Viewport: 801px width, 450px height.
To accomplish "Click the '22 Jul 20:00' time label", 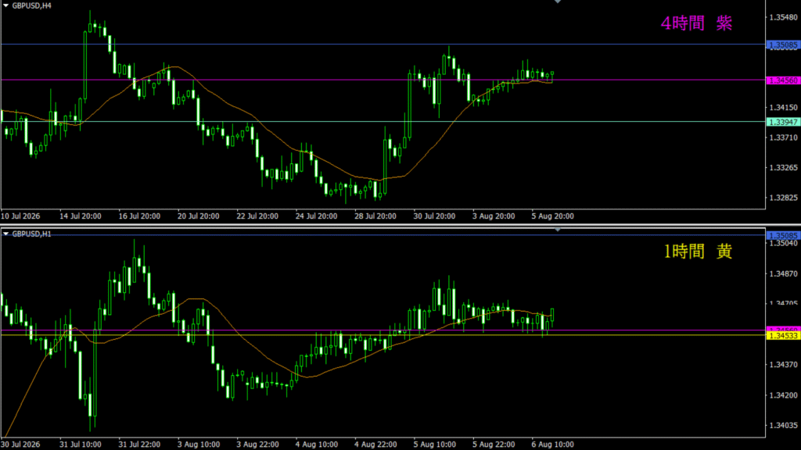I will click(257, 216).
